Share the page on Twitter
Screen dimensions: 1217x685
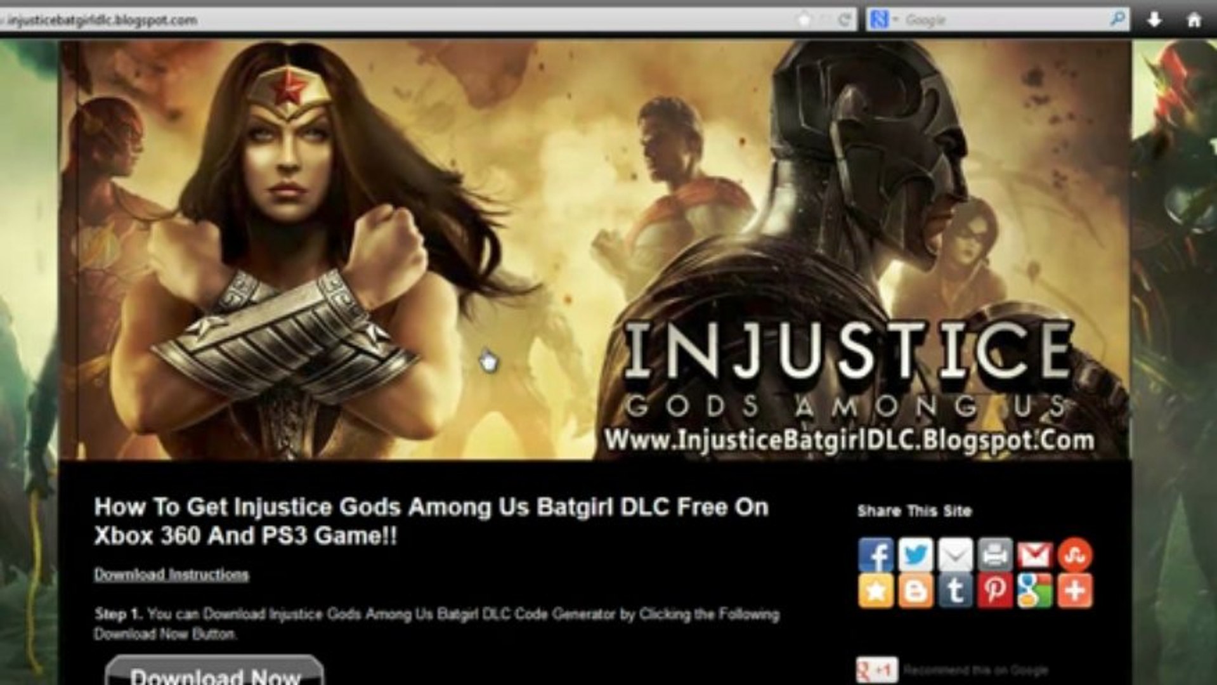[915, 554]
